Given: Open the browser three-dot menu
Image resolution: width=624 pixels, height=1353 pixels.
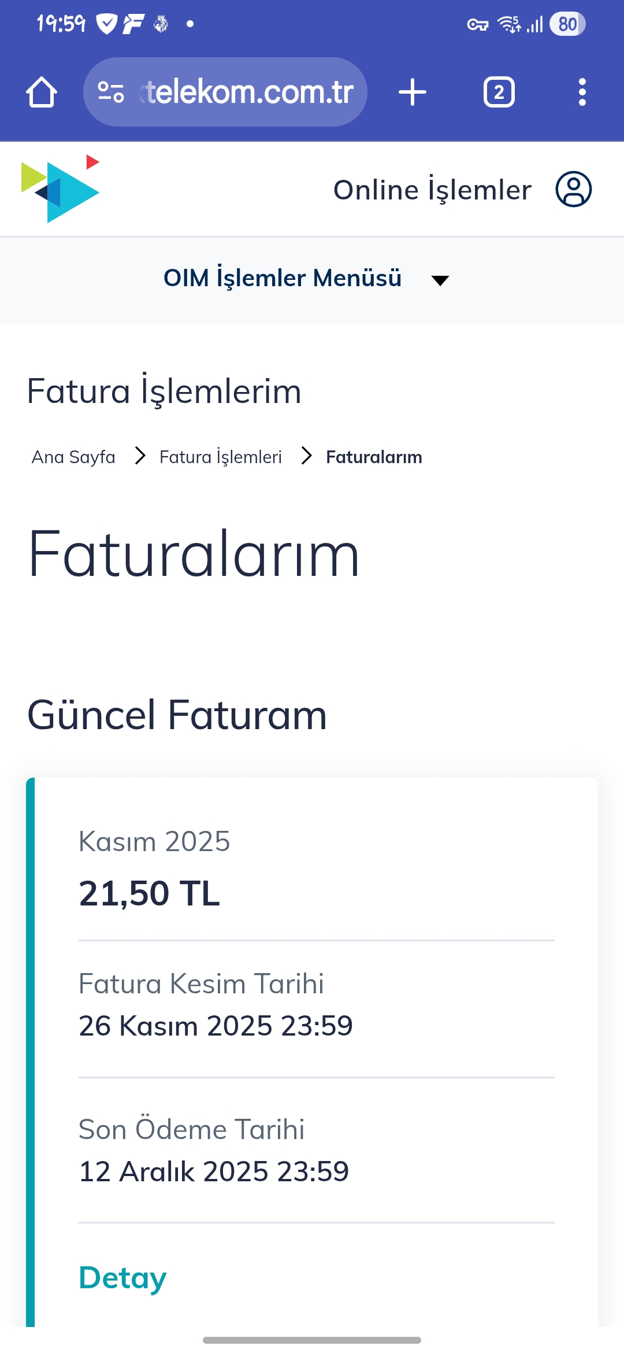Looking at the screenshot, I should [x=582, y=93].
